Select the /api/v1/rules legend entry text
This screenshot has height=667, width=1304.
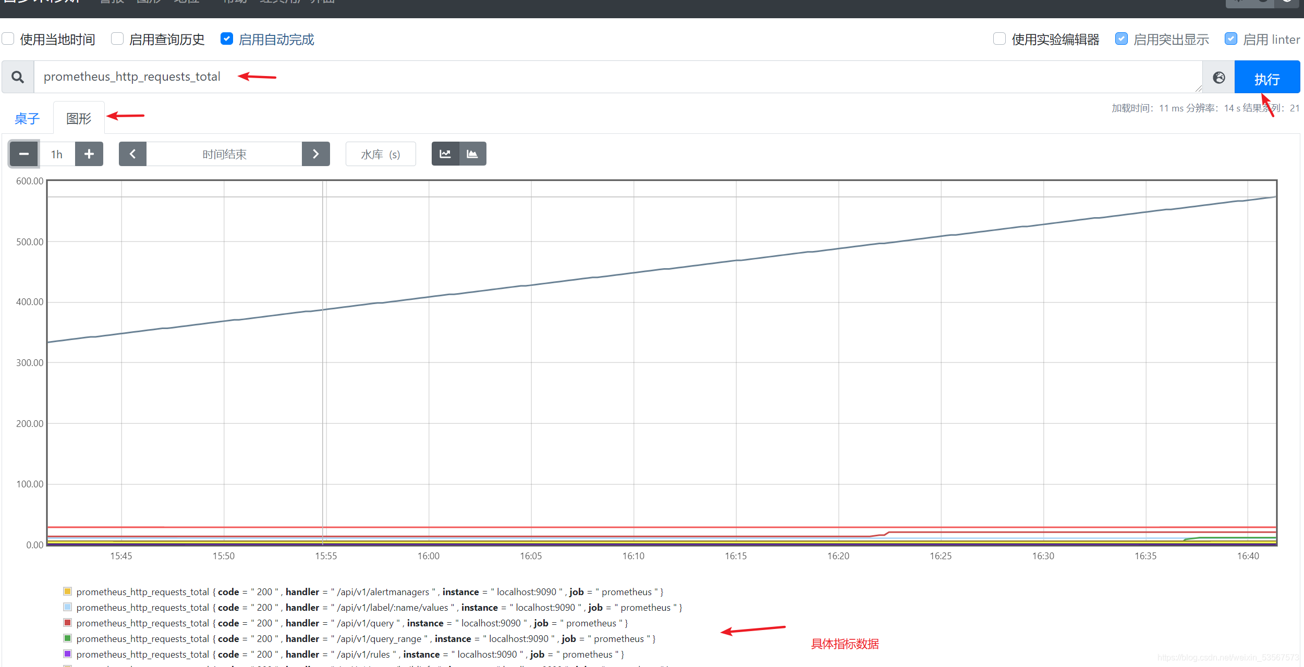(x=350, y=655)
